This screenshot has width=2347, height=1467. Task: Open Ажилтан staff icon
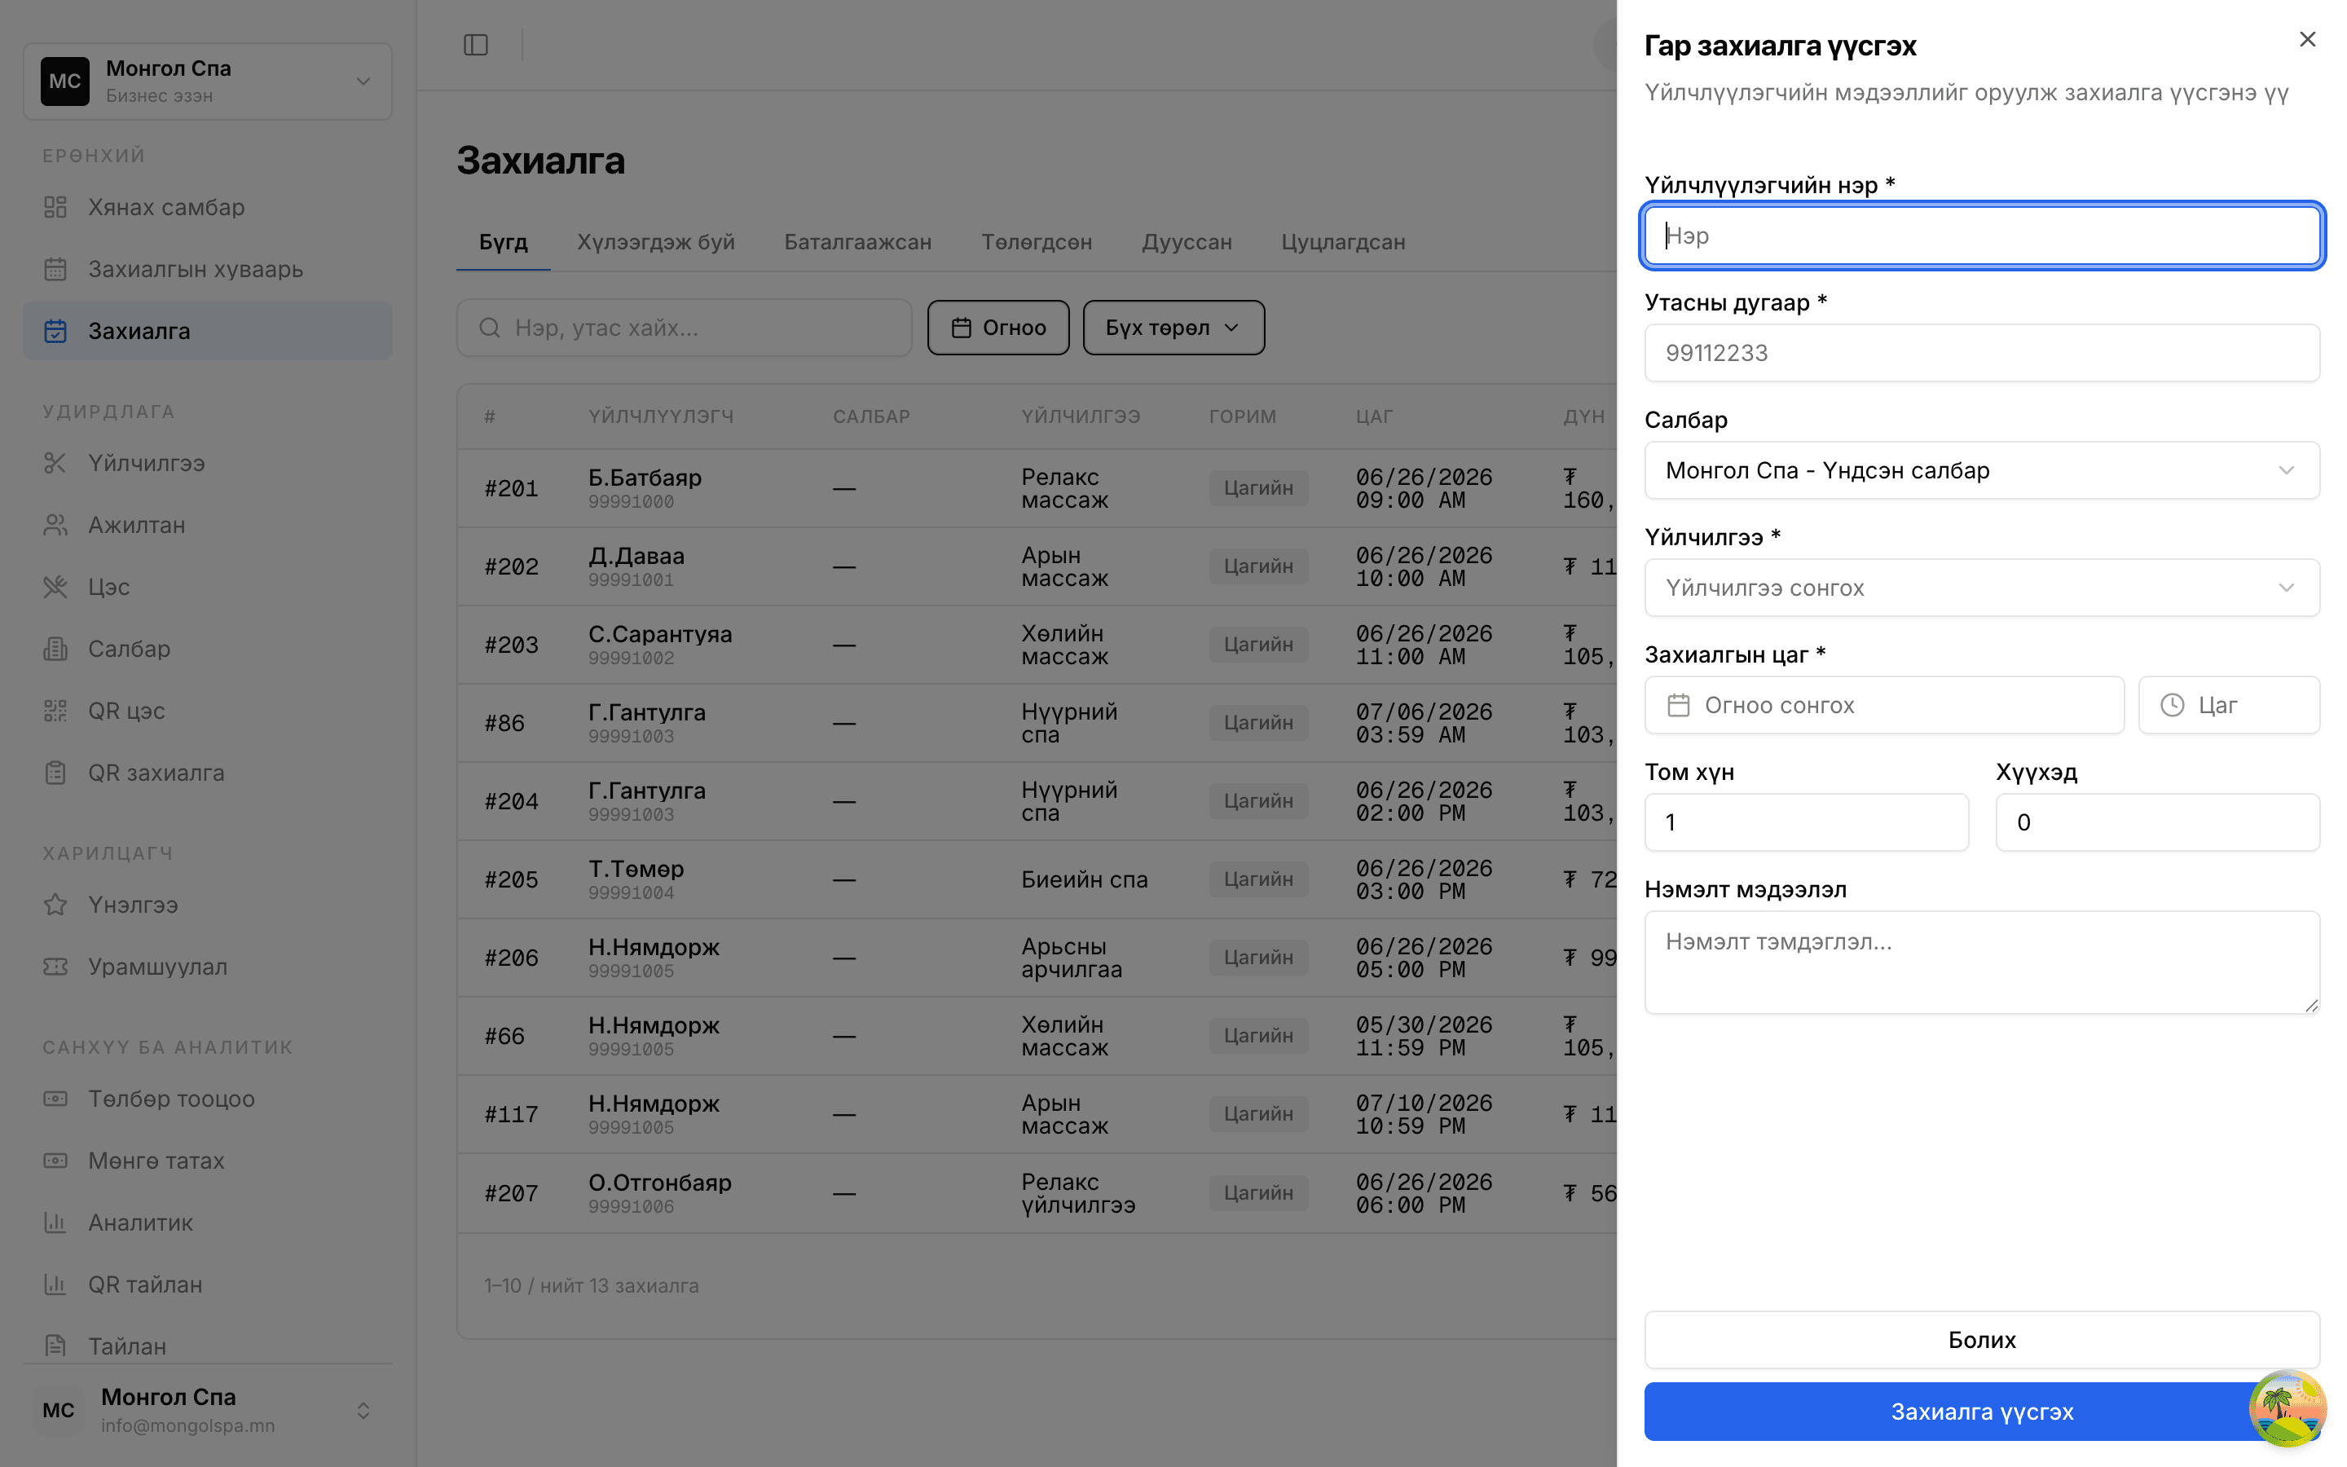[55, 525]
